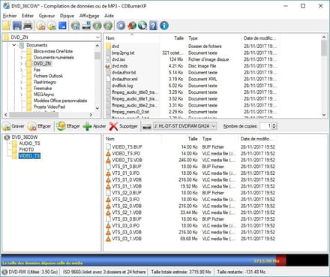This screenshot has width=330, height=277.
Task: Click the DVD_36COW disc icon in compilation tree
Action: click(x=7, y=137)
